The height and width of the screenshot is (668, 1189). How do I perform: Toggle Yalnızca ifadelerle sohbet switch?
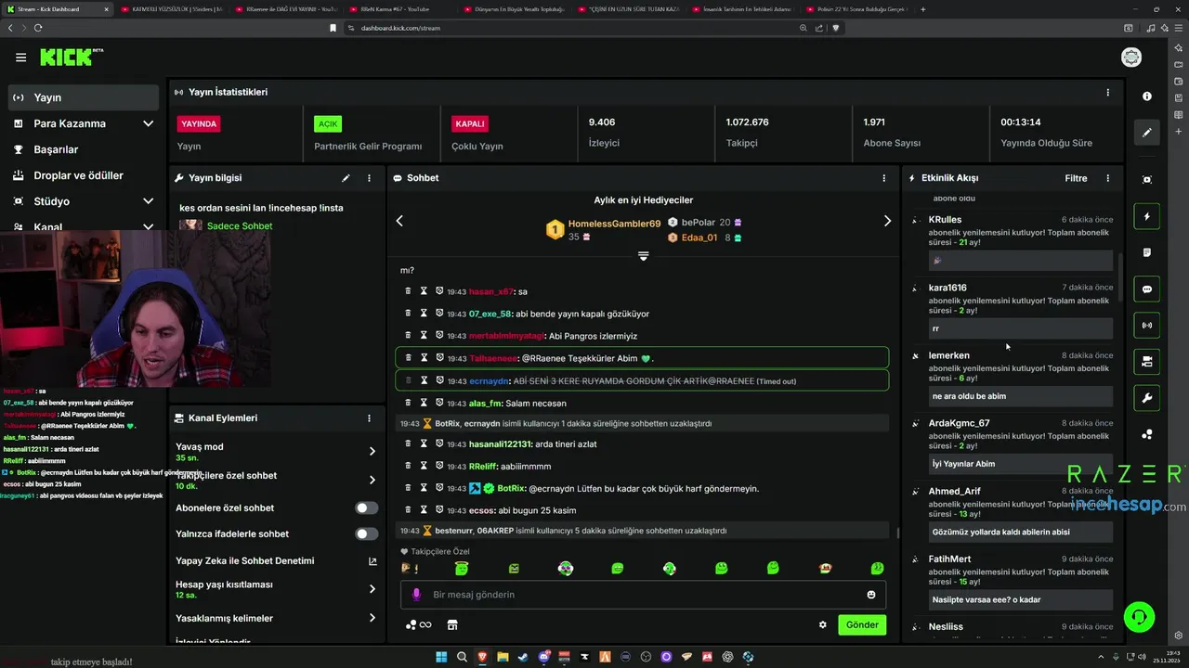[x=367, y=533]
